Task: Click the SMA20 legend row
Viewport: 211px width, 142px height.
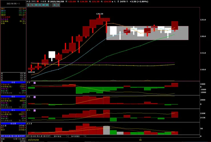Action: coord(13,13)
